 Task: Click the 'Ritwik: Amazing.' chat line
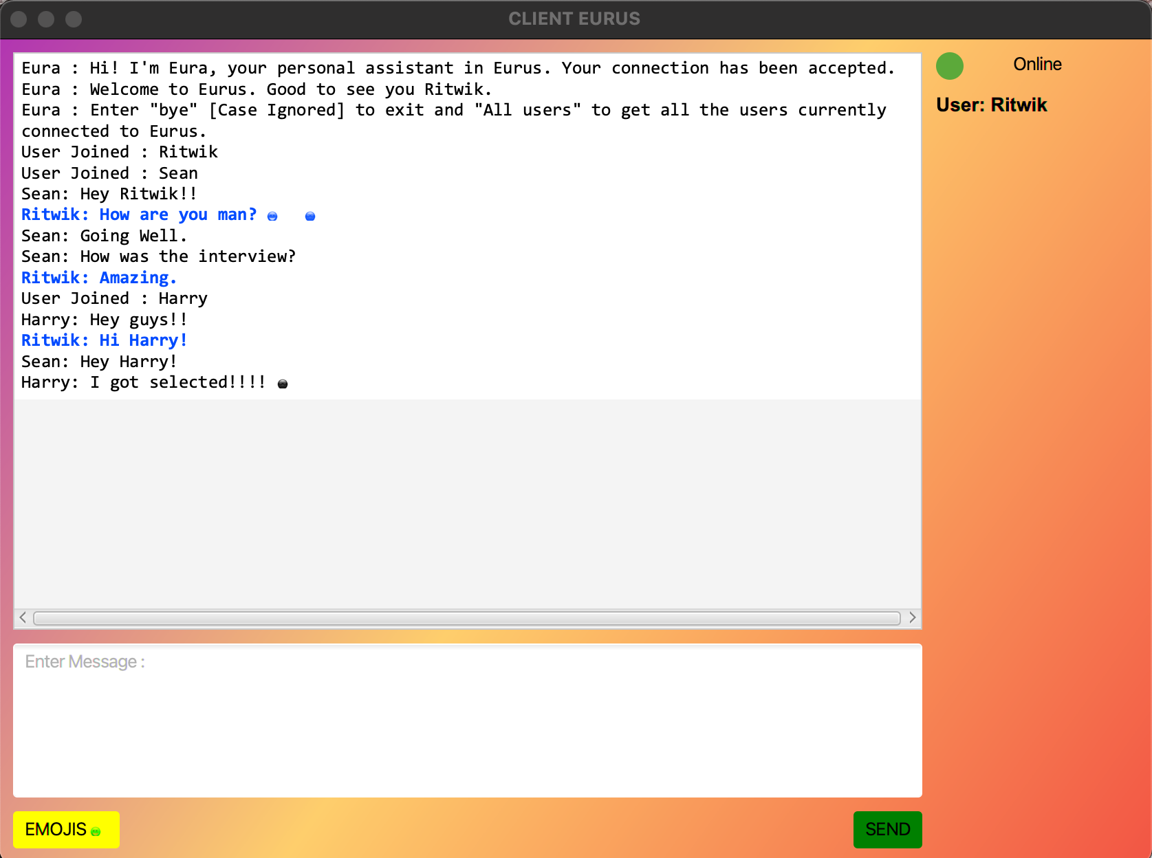(x=98, y=278)
